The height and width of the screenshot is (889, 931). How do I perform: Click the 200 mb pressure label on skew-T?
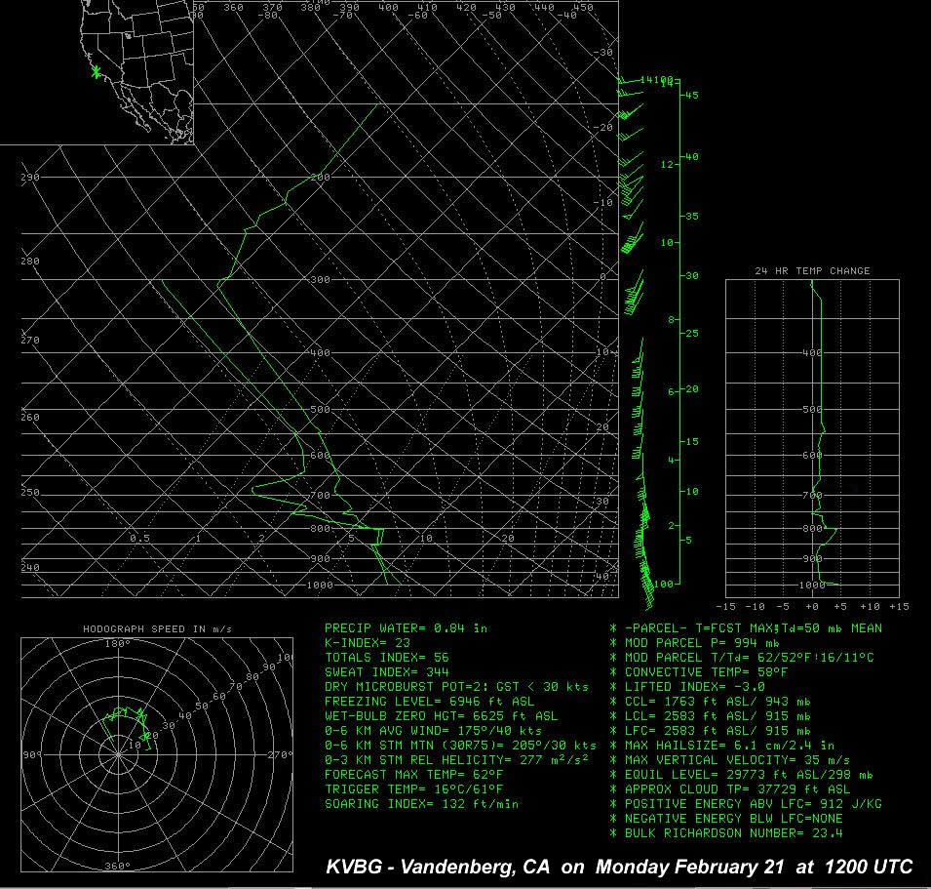[320, 177]
